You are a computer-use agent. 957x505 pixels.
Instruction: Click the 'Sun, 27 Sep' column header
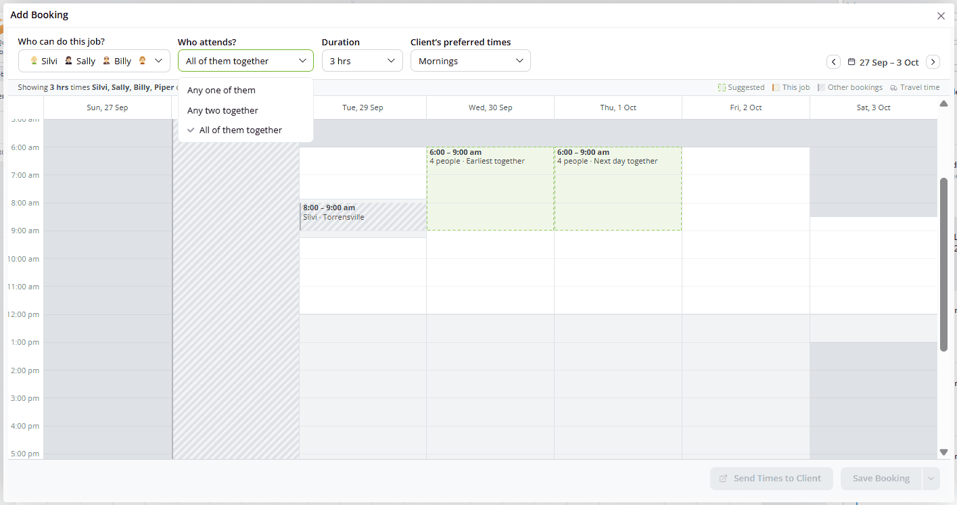coord(108,107)
